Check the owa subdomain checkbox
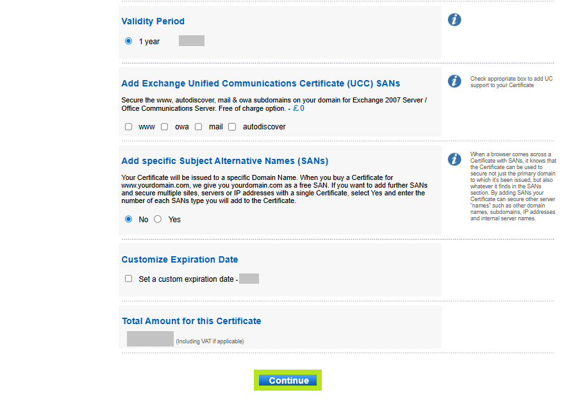Screen dimensions: 568x408 coord(165,127)
